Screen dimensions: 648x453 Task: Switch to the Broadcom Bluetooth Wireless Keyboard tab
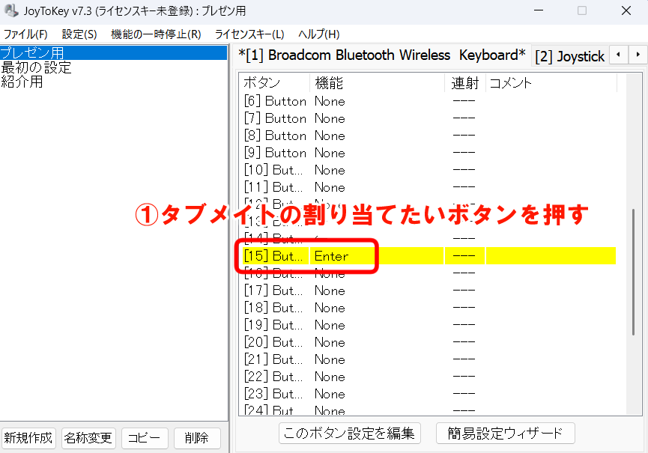[x=382, y=55]
